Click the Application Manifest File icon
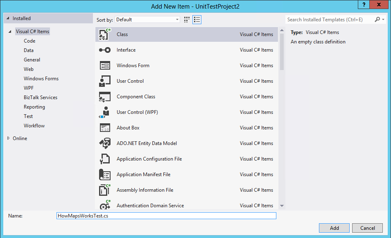Screen dimensions: 391x238 pyautogui.click(x=105, y=175)
